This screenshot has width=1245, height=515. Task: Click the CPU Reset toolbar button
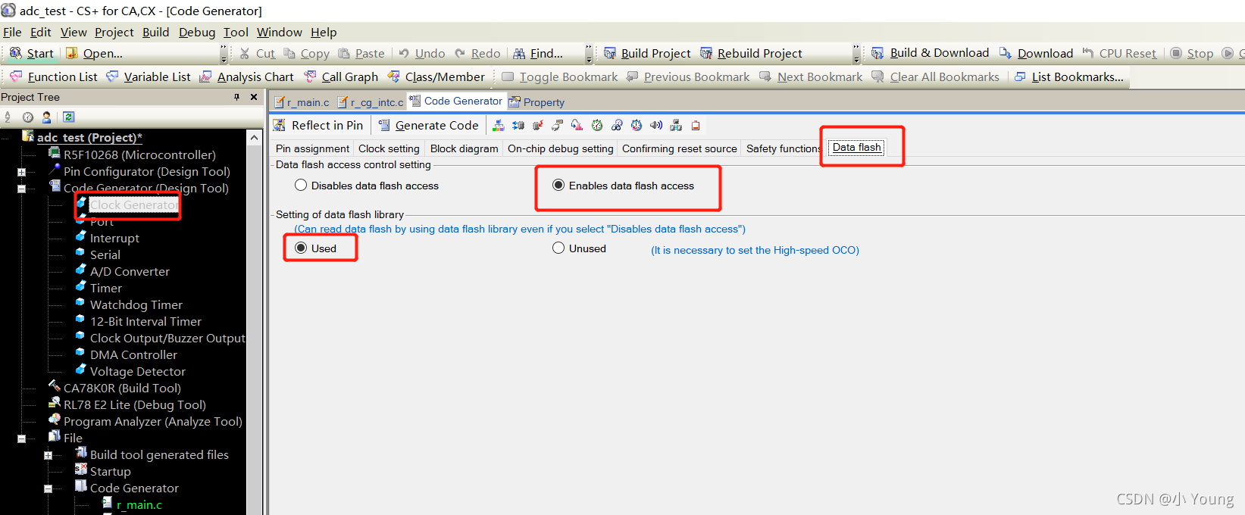pos(1119,53)
